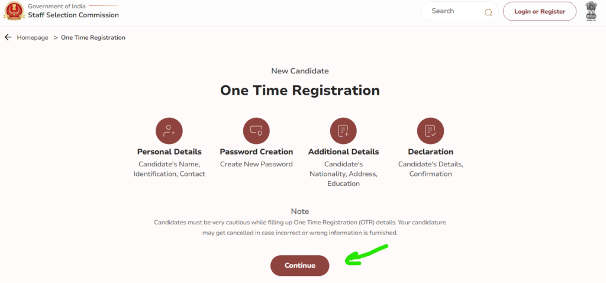The height and width of the screenshot is (283, 606).
Task: Click the Note heading above the caution text
Action: pos(300,211)
